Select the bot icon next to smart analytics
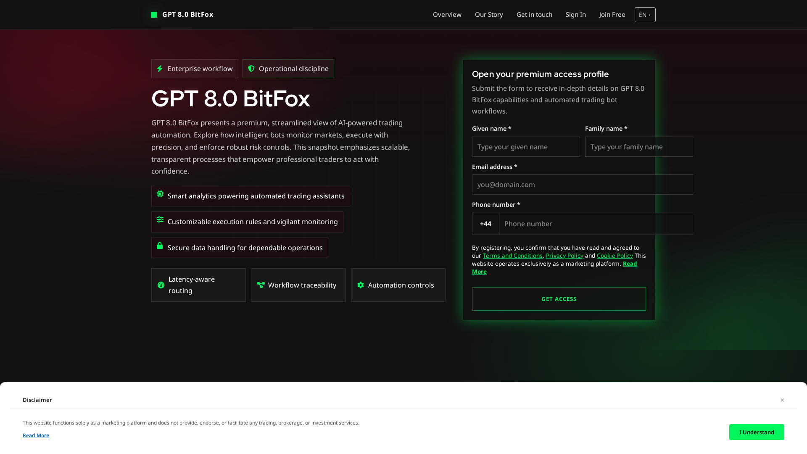 [160, 194]
